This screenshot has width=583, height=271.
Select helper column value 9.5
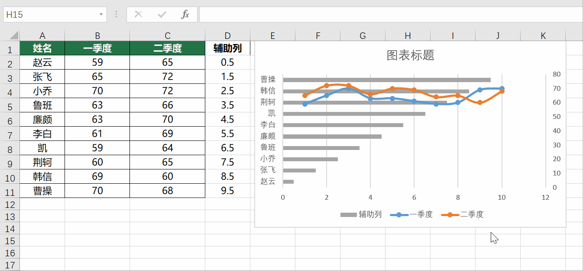pos(227,191)
